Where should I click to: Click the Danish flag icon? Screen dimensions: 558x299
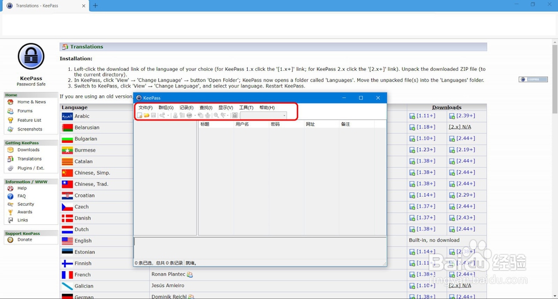68,218
